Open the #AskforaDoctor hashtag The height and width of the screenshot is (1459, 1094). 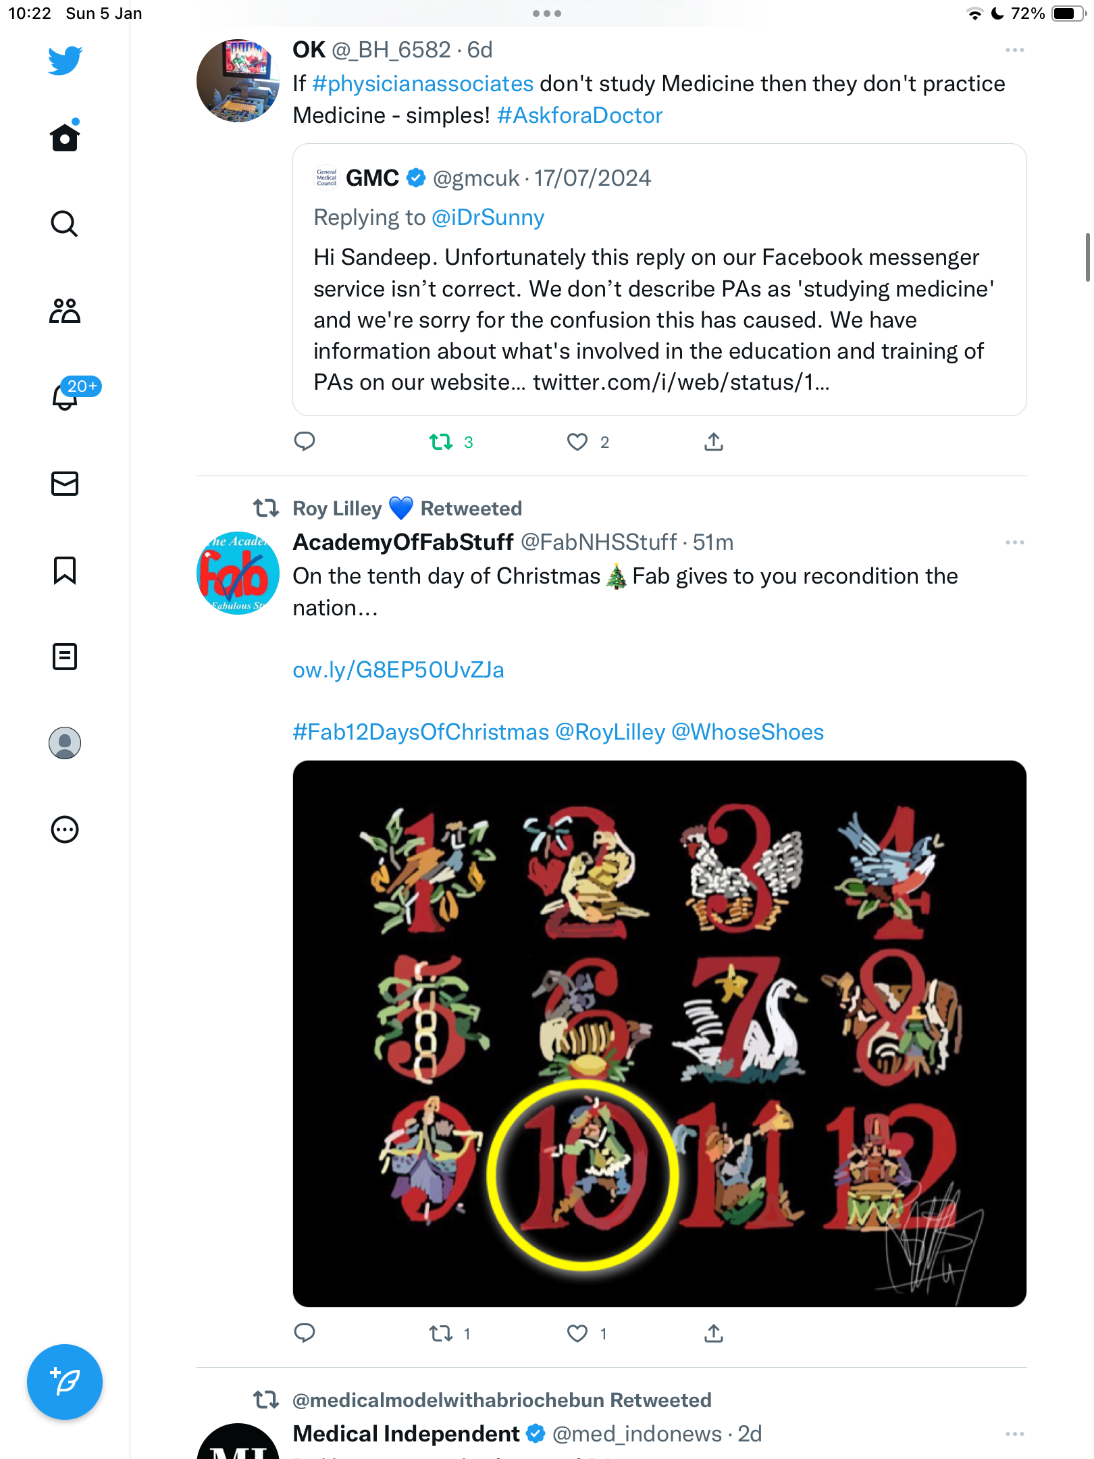pyautogui.click(x=579, y=116)
